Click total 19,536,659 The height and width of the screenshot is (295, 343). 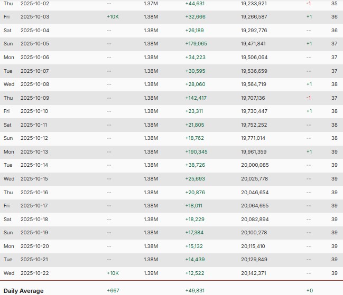(254, 71)
